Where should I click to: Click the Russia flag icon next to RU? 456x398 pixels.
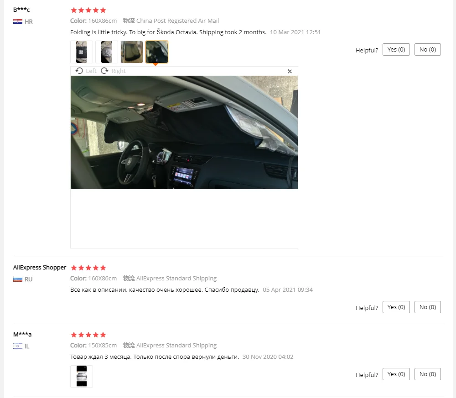18,279
